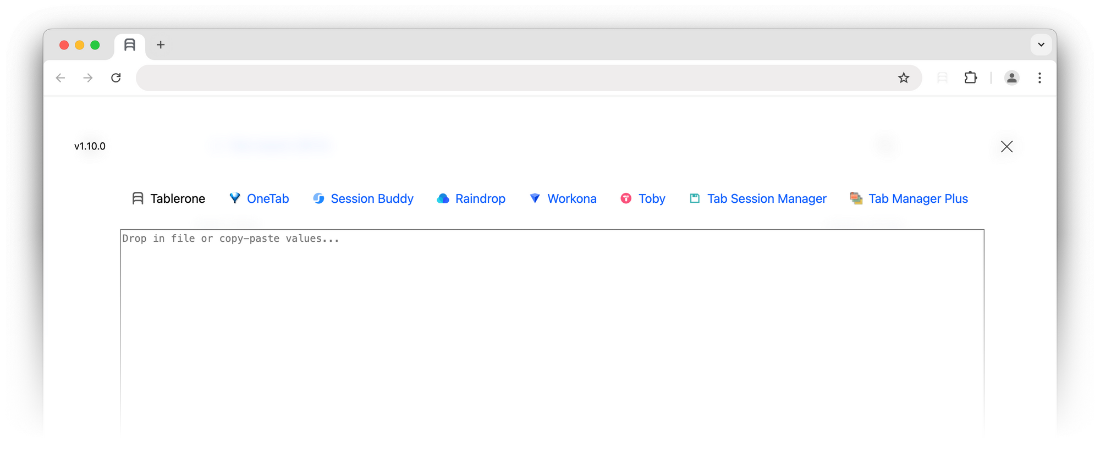Click the v1.10.0 version label
Screen dimensions: 1100x449
point(90,146)
